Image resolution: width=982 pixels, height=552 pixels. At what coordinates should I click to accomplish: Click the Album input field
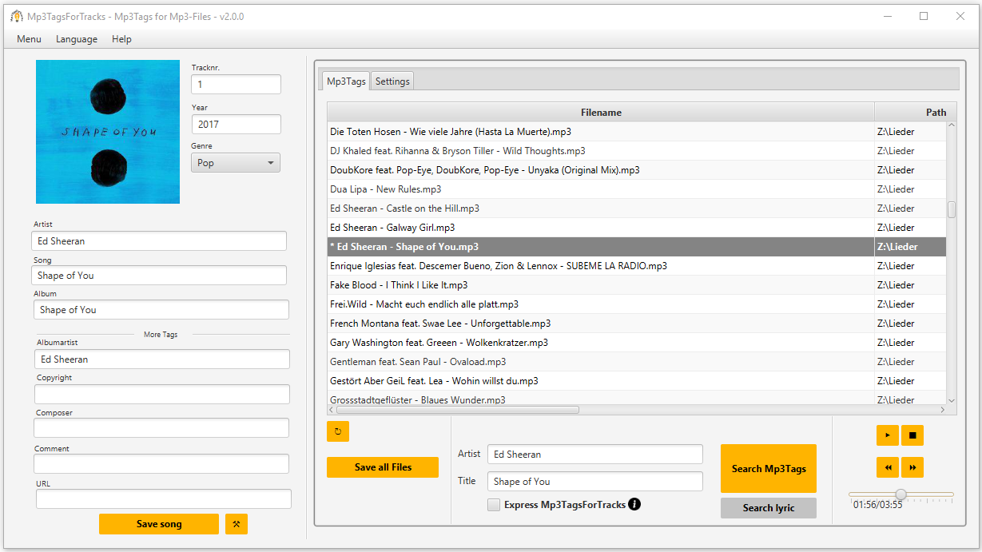(161, 309)
